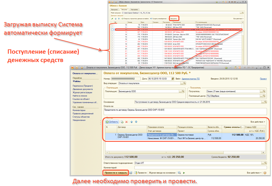
Task: Click the save diskette icon beside Провести и закрыть
Action: point(131,173)
